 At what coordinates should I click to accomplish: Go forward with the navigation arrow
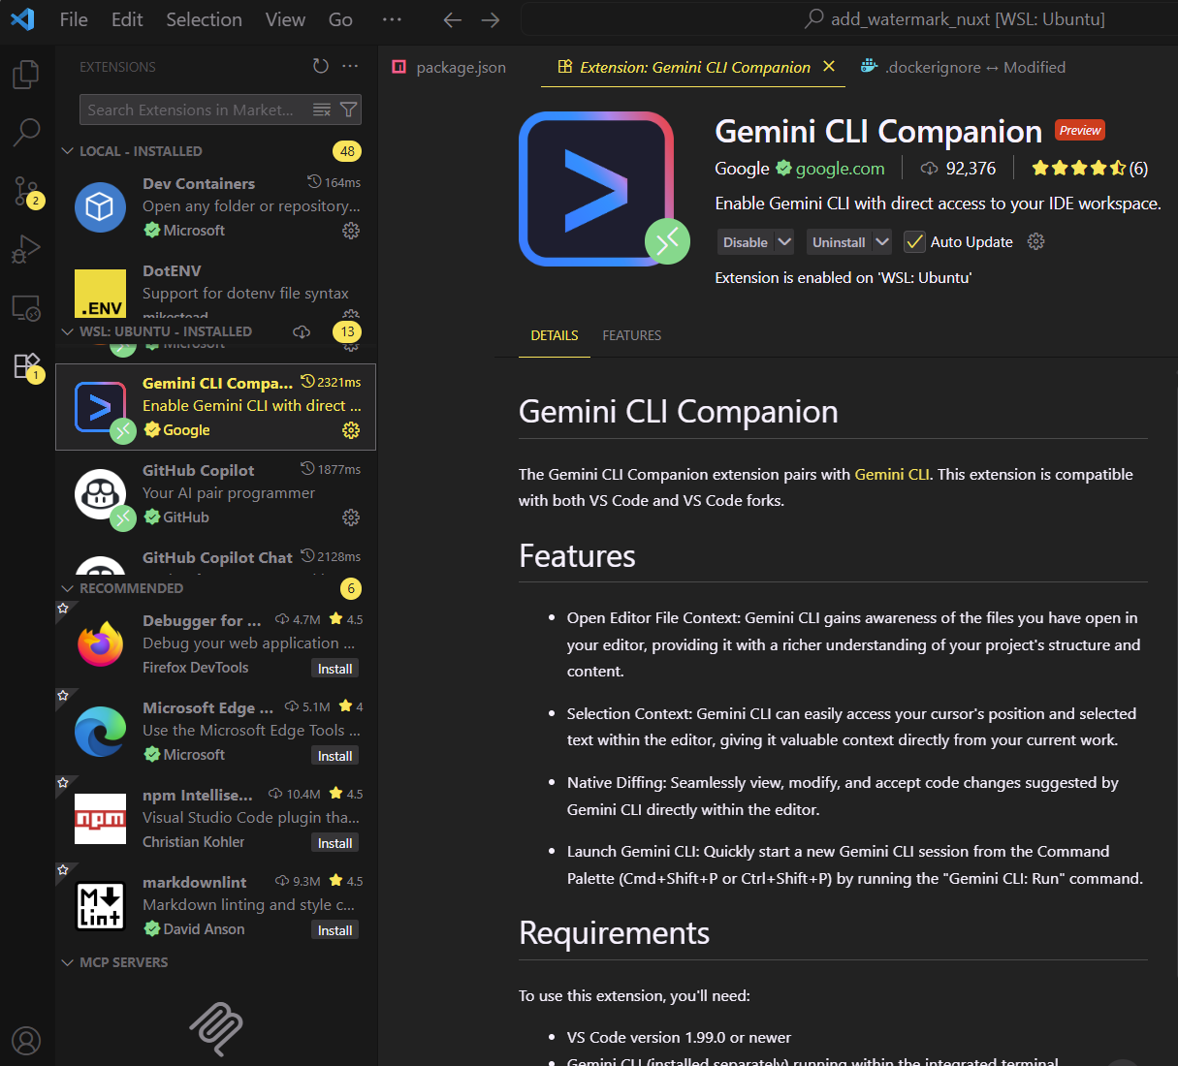(491, 19)
